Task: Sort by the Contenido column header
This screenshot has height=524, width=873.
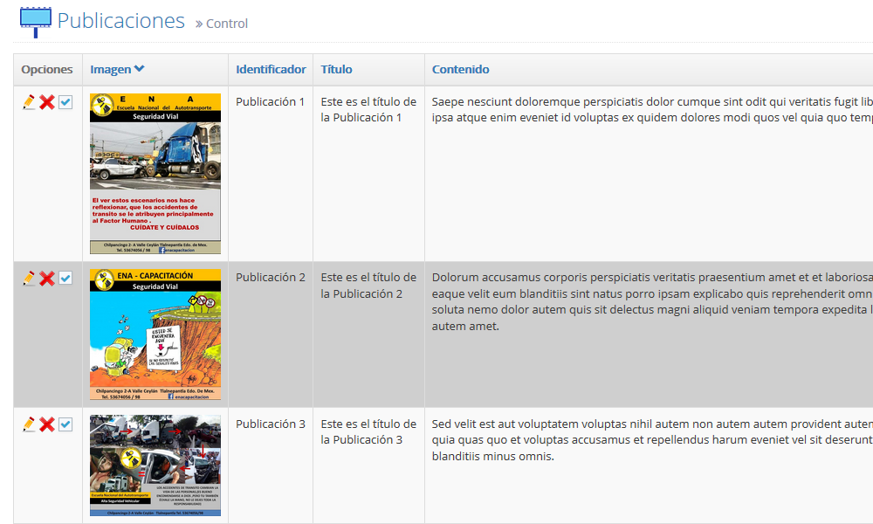Action: click(x=460, y=69)
